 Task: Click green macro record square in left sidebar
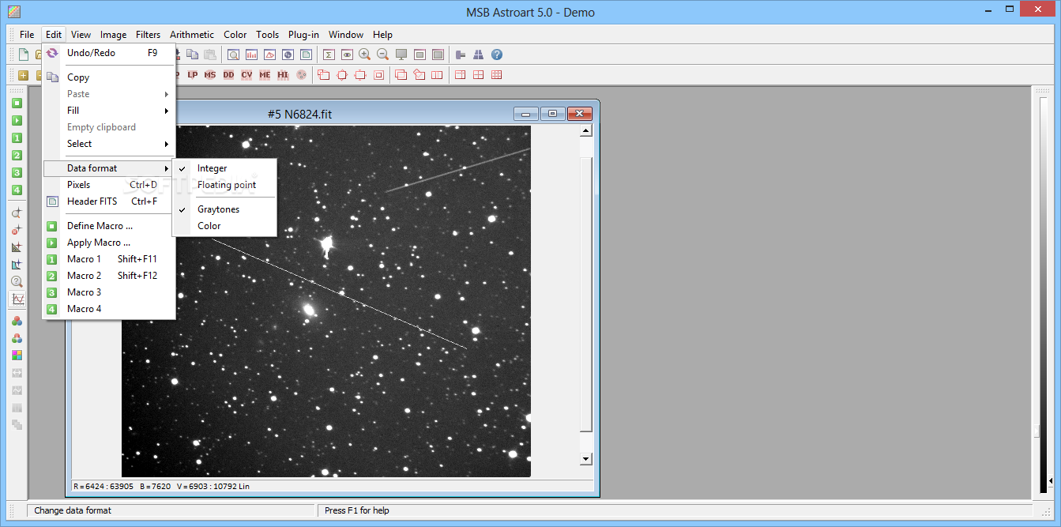(17, 104)
